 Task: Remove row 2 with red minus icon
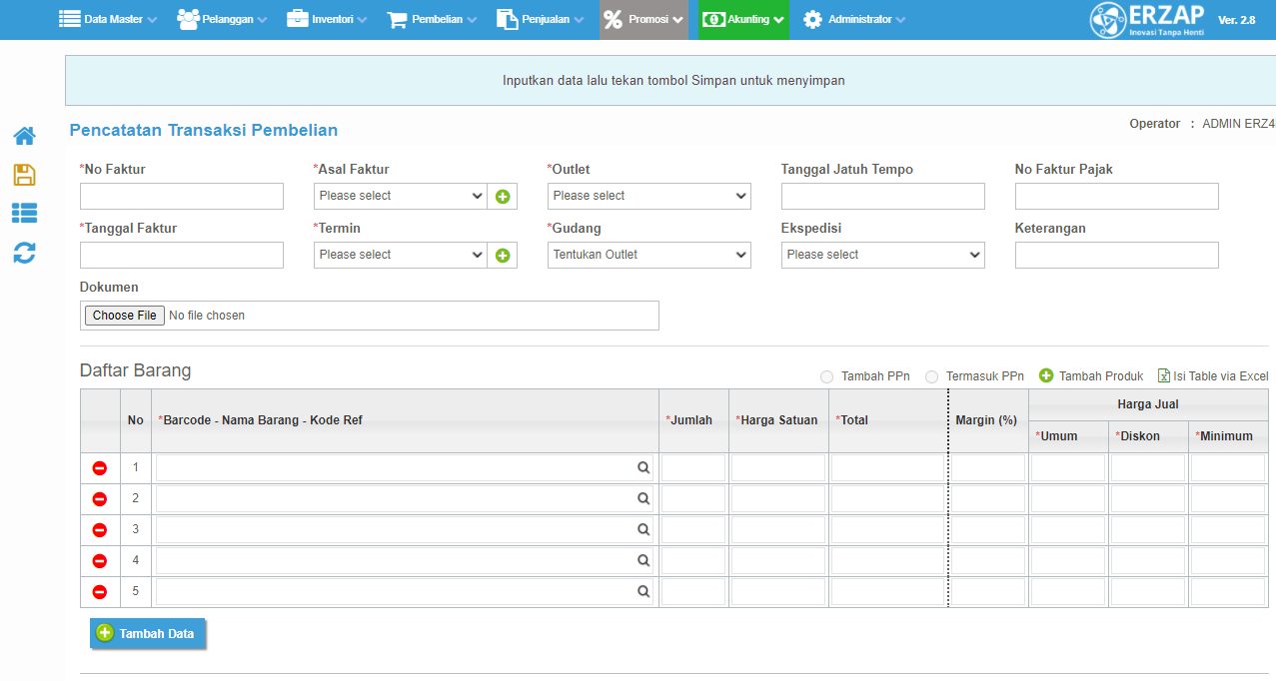[x=100, y=499]
